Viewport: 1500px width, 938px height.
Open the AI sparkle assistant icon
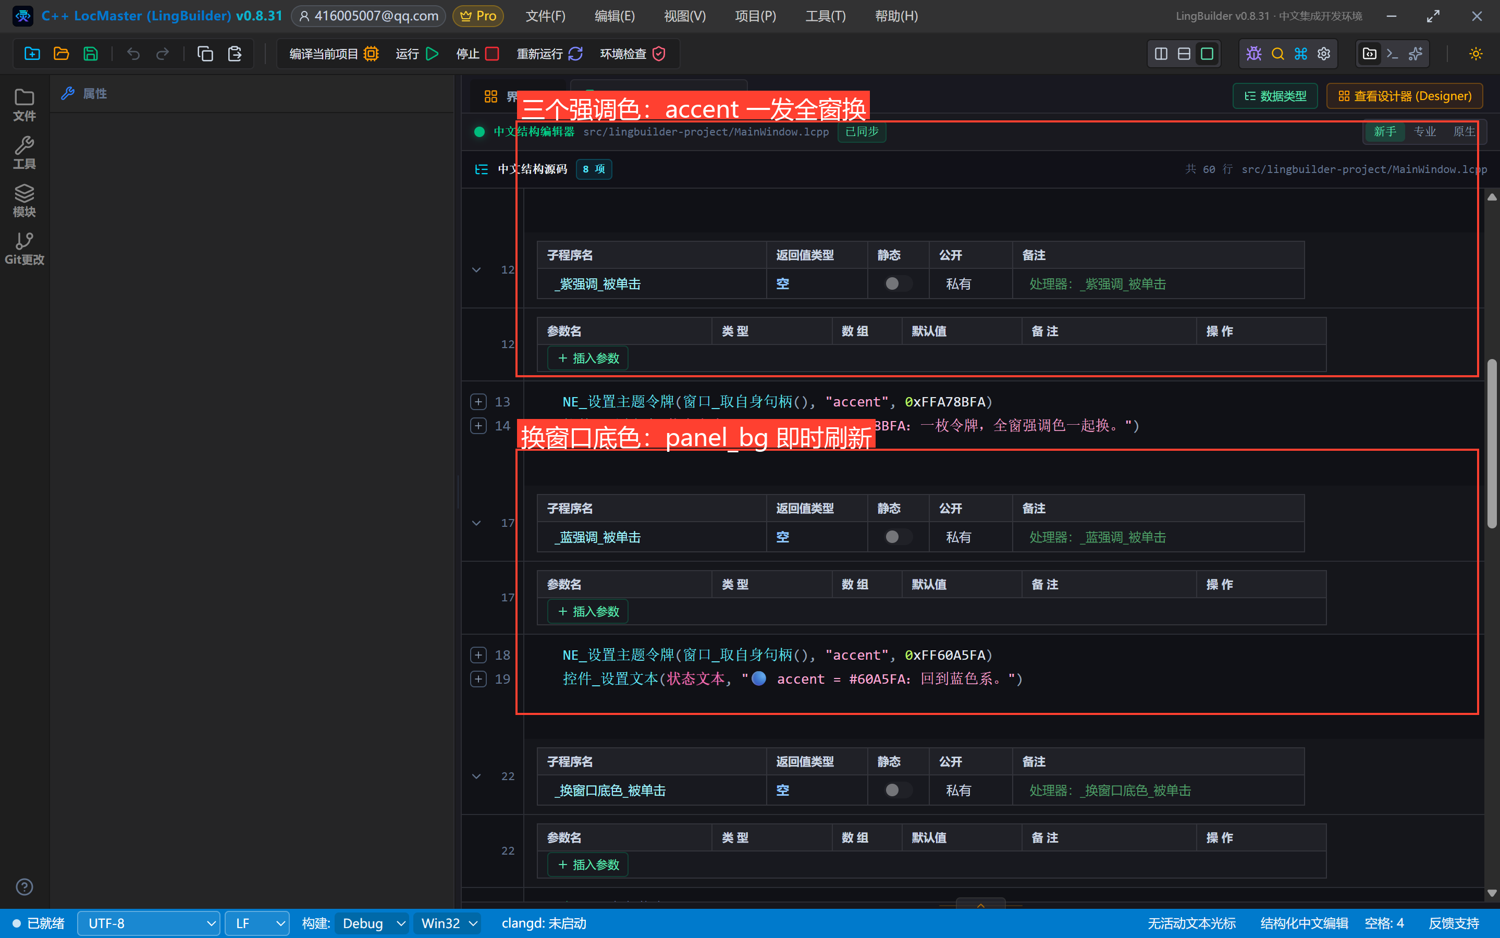pos(1416,54)
